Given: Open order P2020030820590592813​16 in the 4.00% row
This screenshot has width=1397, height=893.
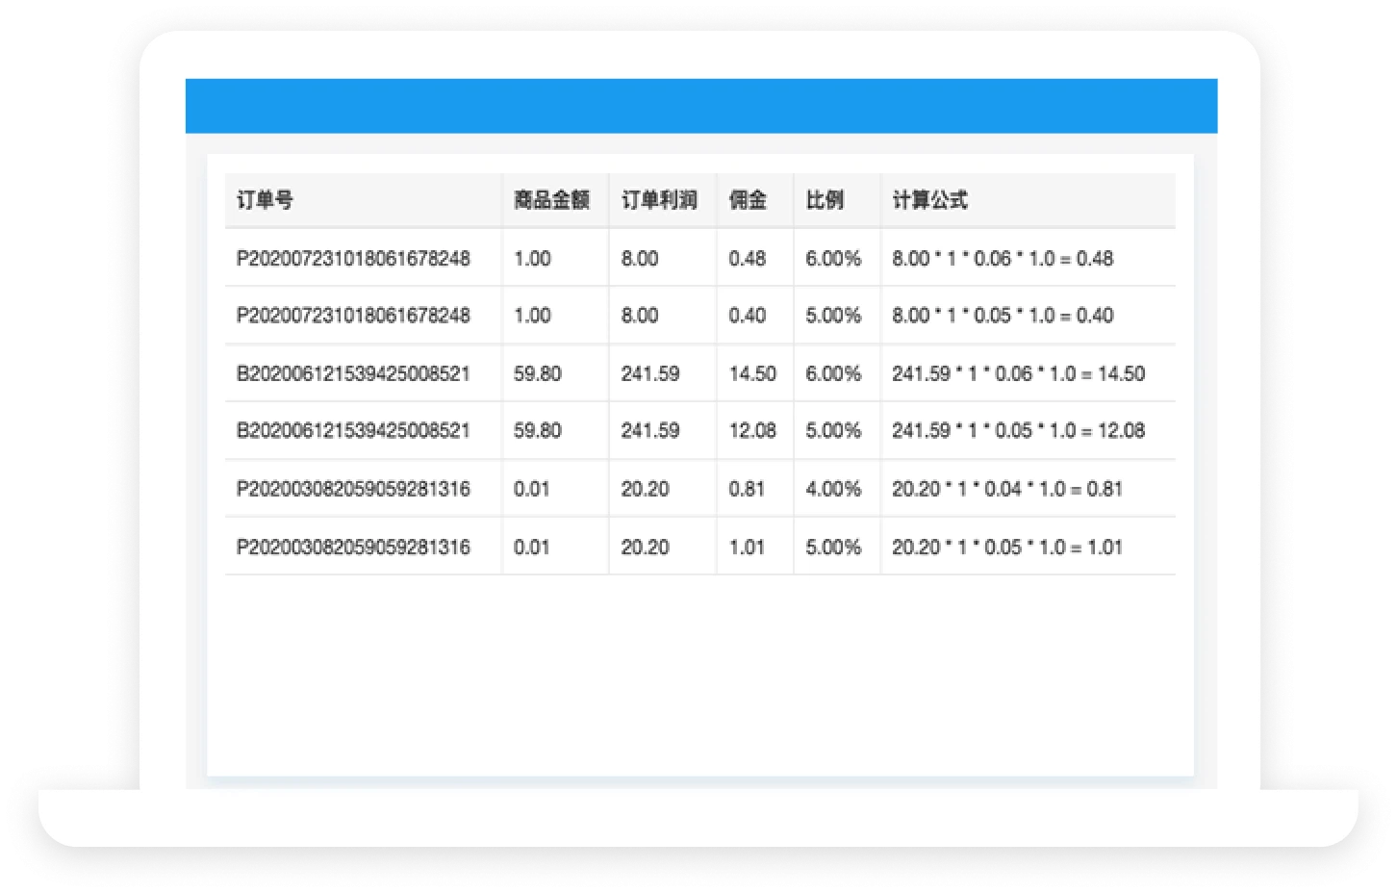Looking at the screenshot, I should pyautogui.click(x=353, y=489).
